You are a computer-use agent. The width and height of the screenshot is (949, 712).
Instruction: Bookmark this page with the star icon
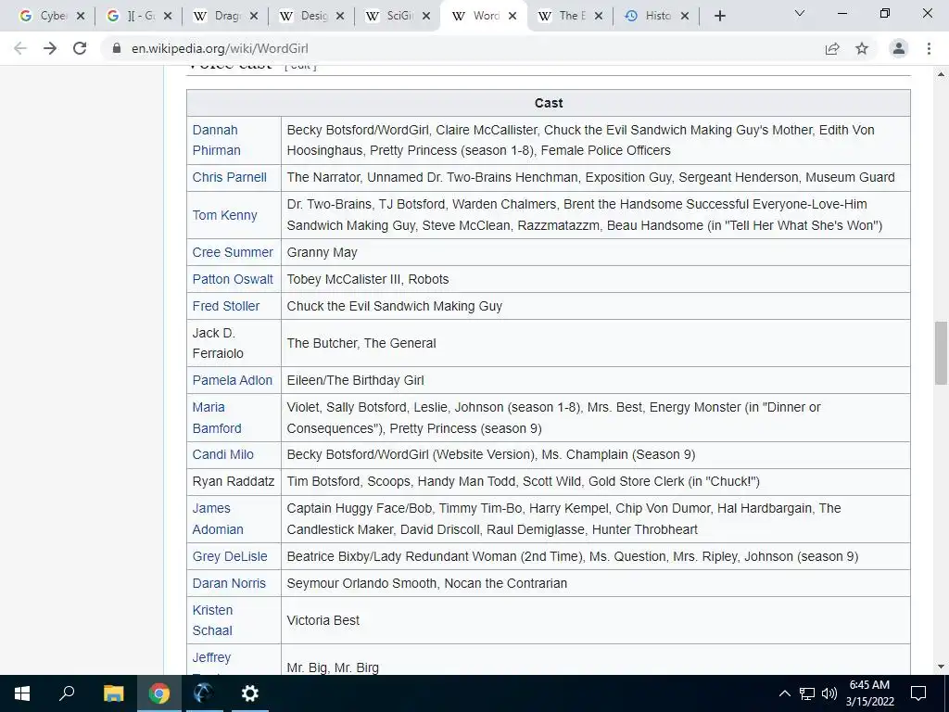862,48
